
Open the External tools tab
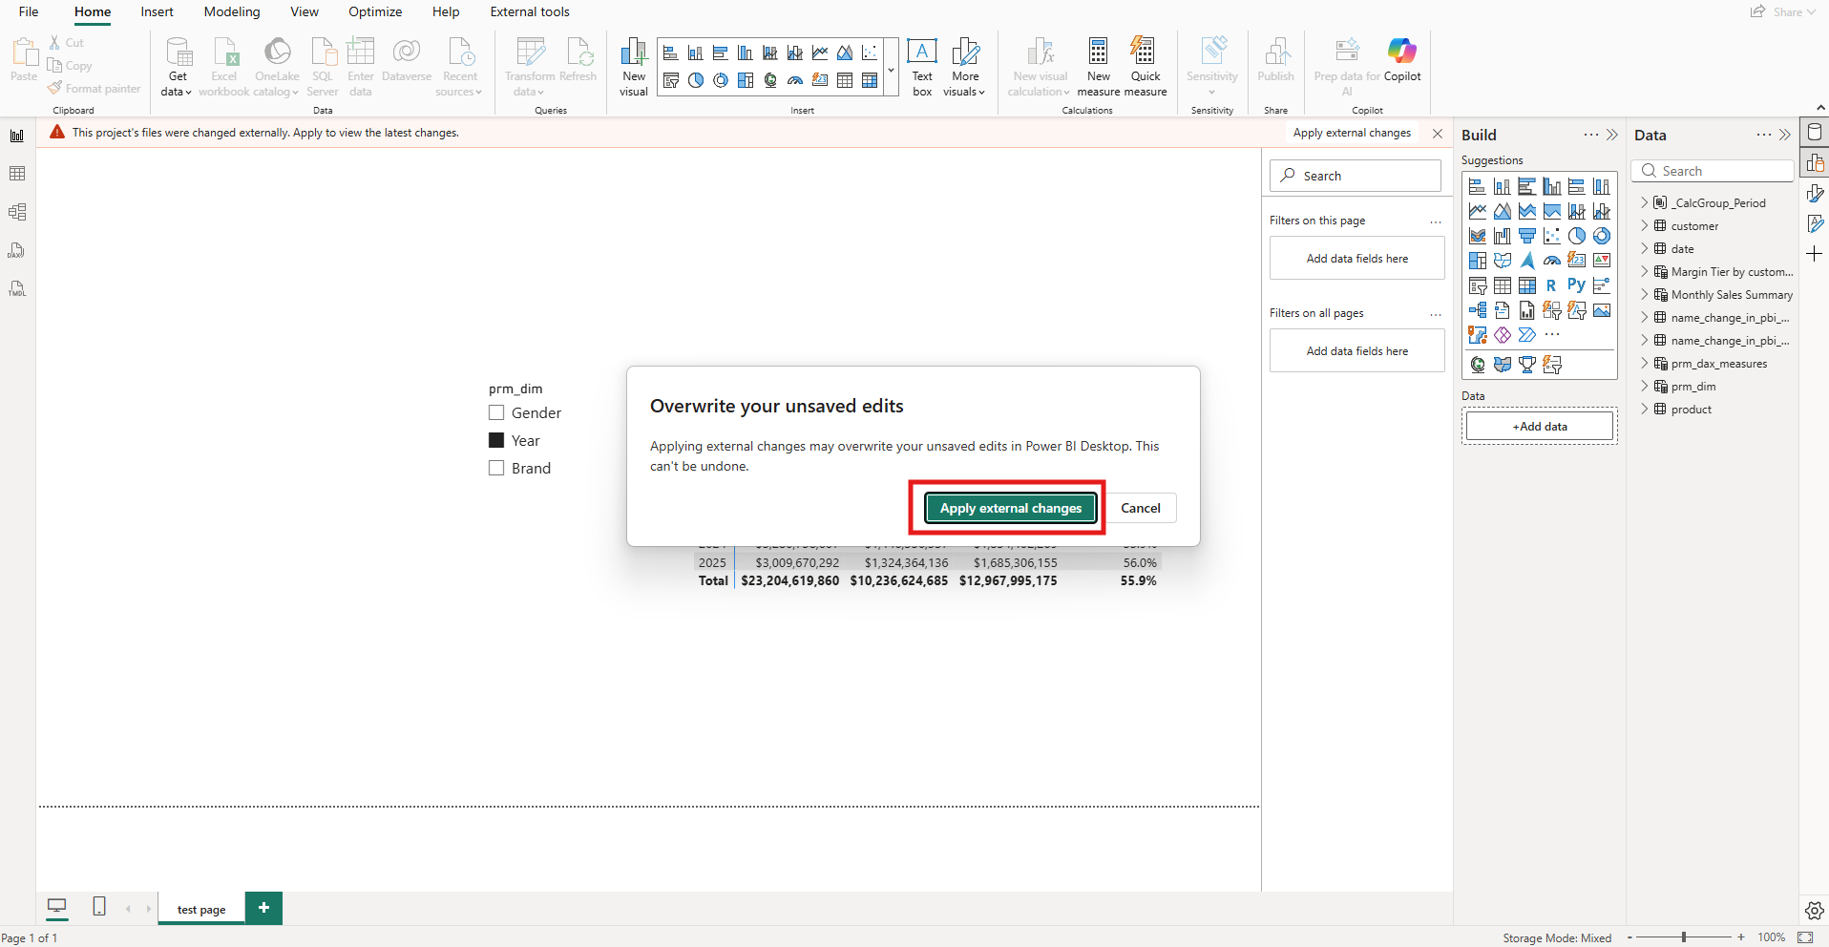530,11
